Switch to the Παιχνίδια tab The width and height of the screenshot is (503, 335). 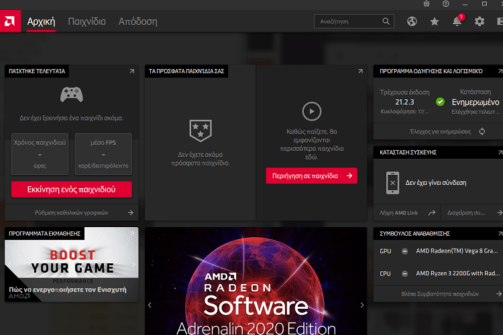coord(87,21)
